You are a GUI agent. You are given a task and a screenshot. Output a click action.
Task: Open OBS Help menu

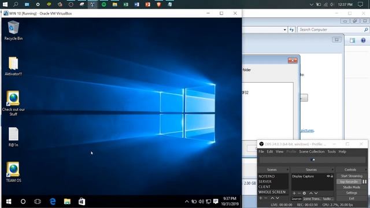point(342,151)
